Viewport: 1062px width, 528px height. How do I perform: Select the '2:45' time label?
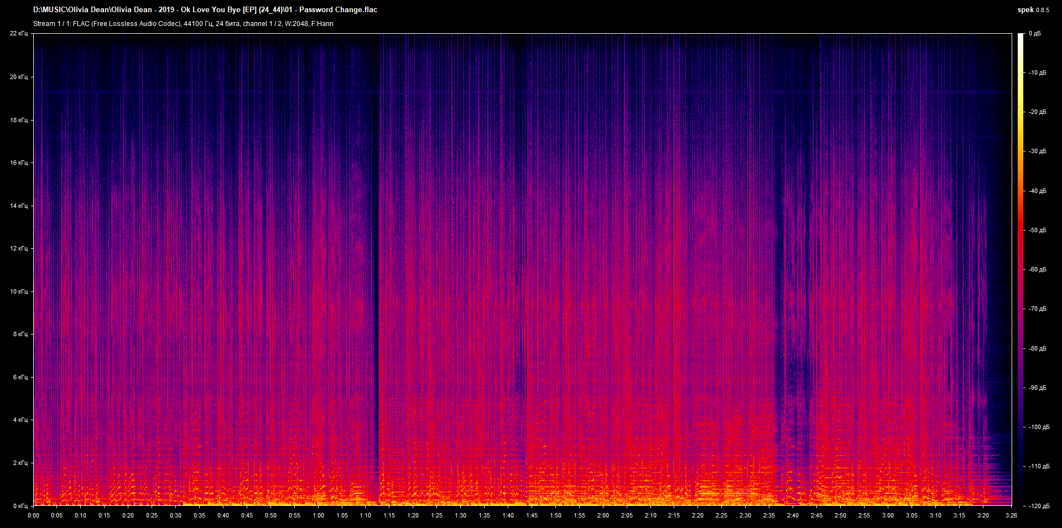click(816, 515)
